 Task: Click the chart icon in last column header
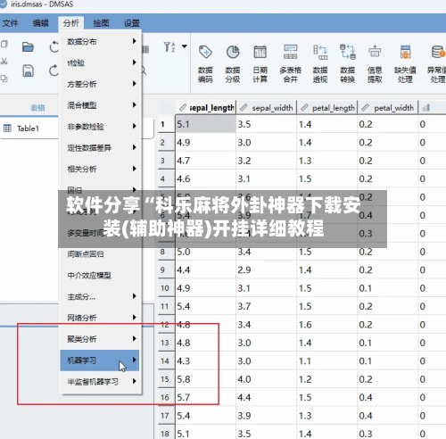426,108
